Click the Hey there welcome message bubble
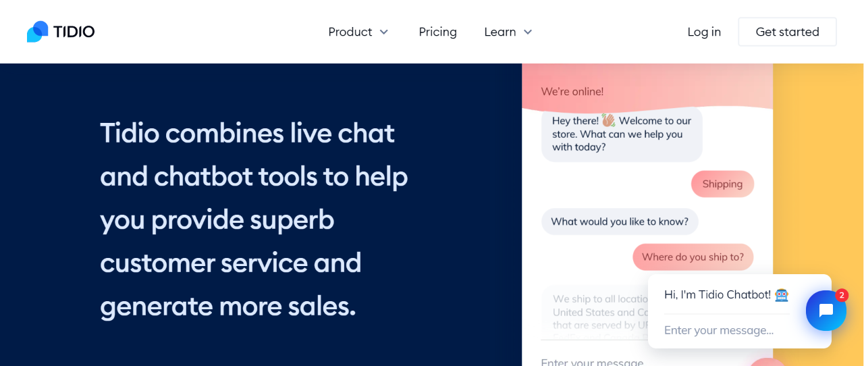Screen dimensions: 864x366 pos(622,134)
